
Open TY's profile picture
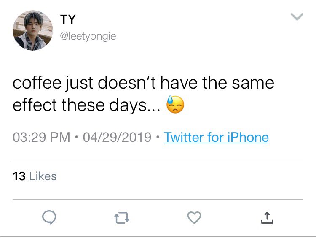click(33, 30)
